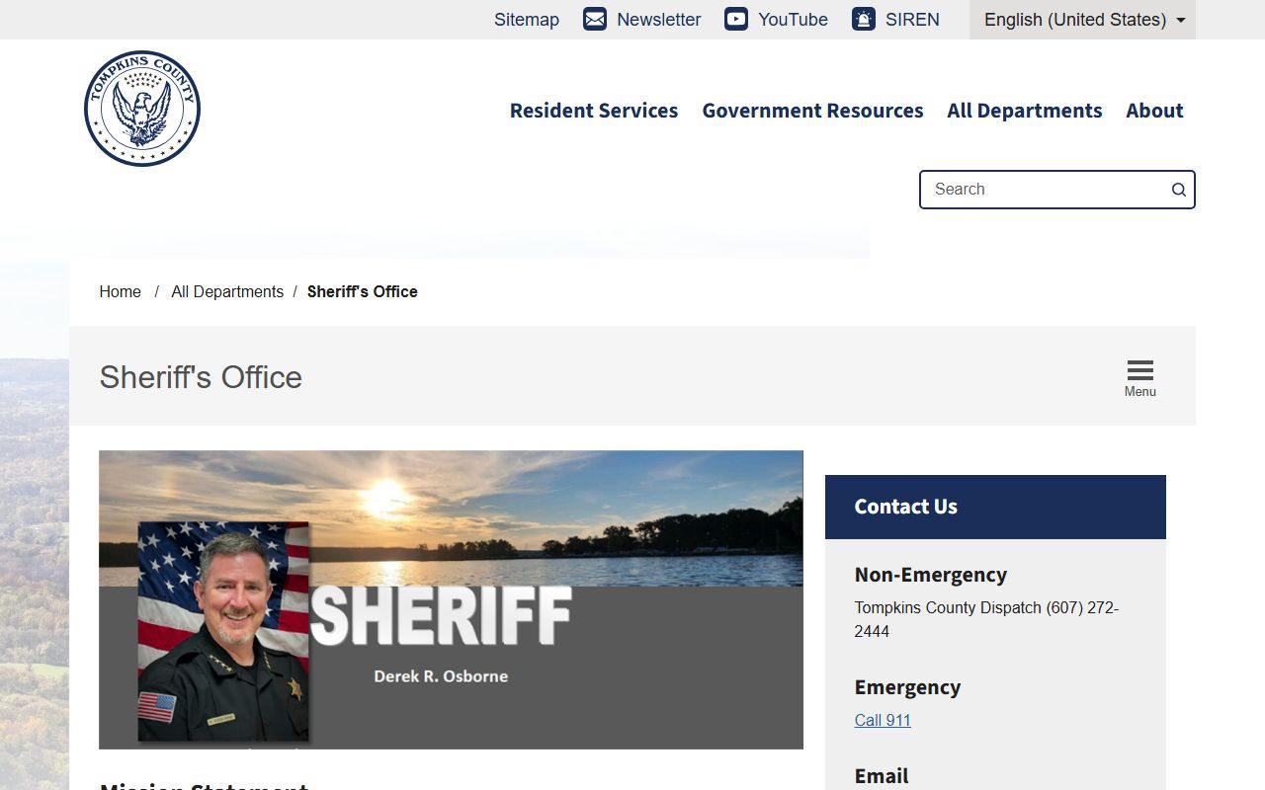Screen dimensions: 1265x790
Task: Click the SIREN alert icon
Action: click(x=864, y=19)
